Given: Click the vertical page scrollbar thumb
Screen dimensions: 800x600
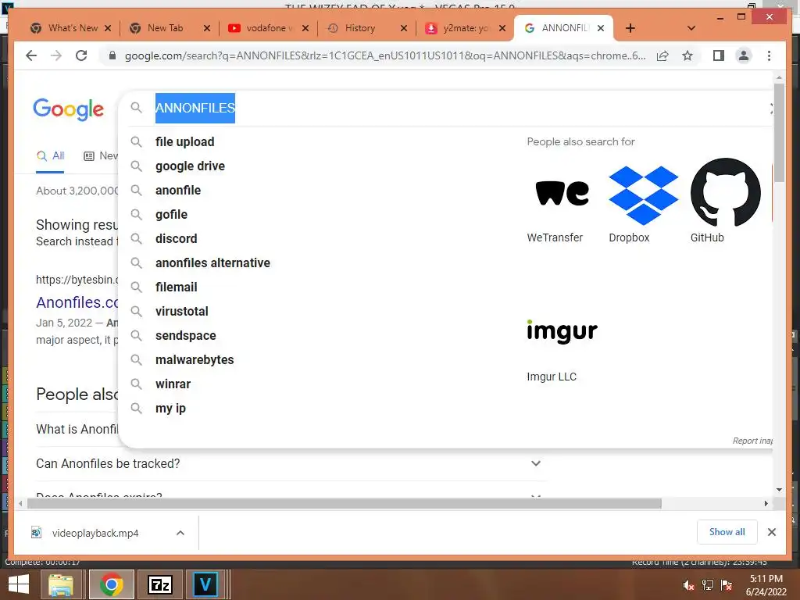Looking at the screenshot, I should point(779,131).
